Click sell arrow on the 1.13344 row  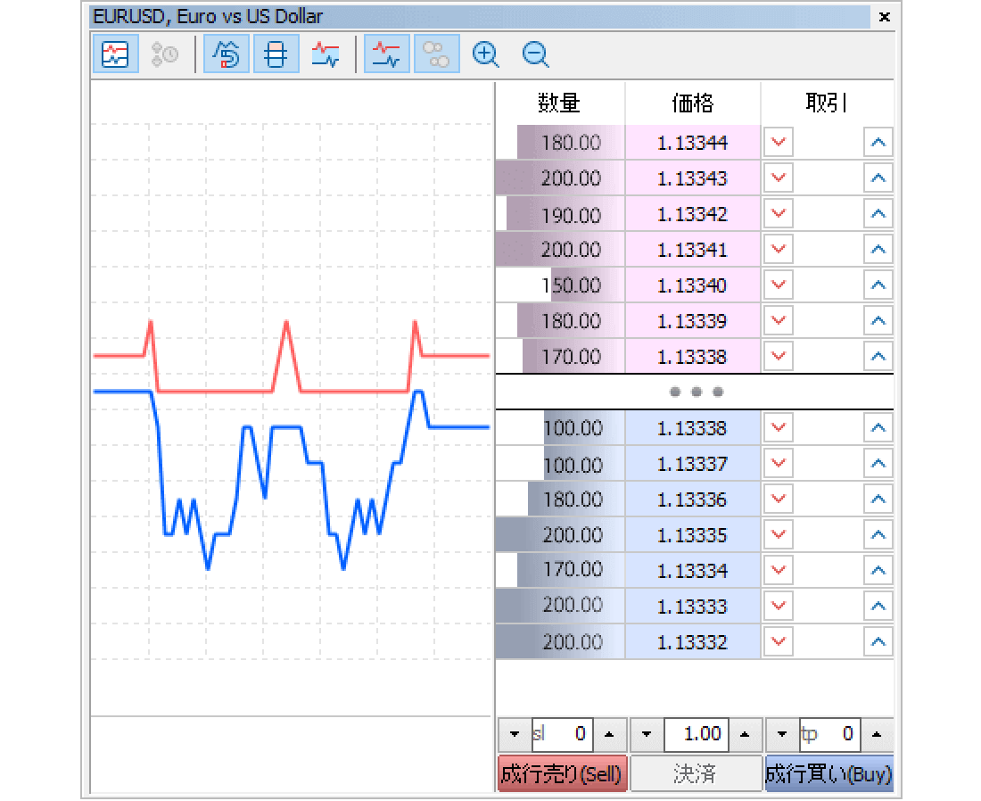[779, 143]
